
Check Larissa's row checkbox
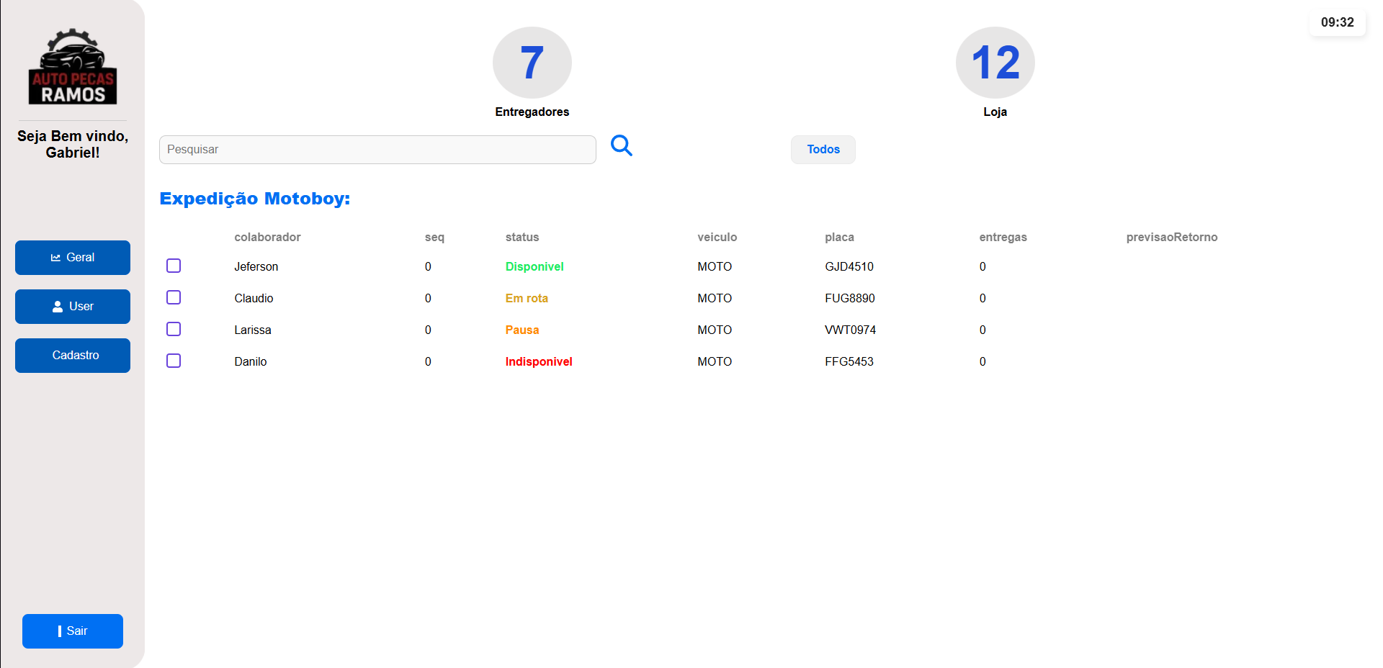174,329
